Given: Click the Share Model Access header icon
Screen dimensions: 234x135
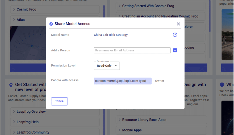Looking at the screenshot, I should coord(51,24).
